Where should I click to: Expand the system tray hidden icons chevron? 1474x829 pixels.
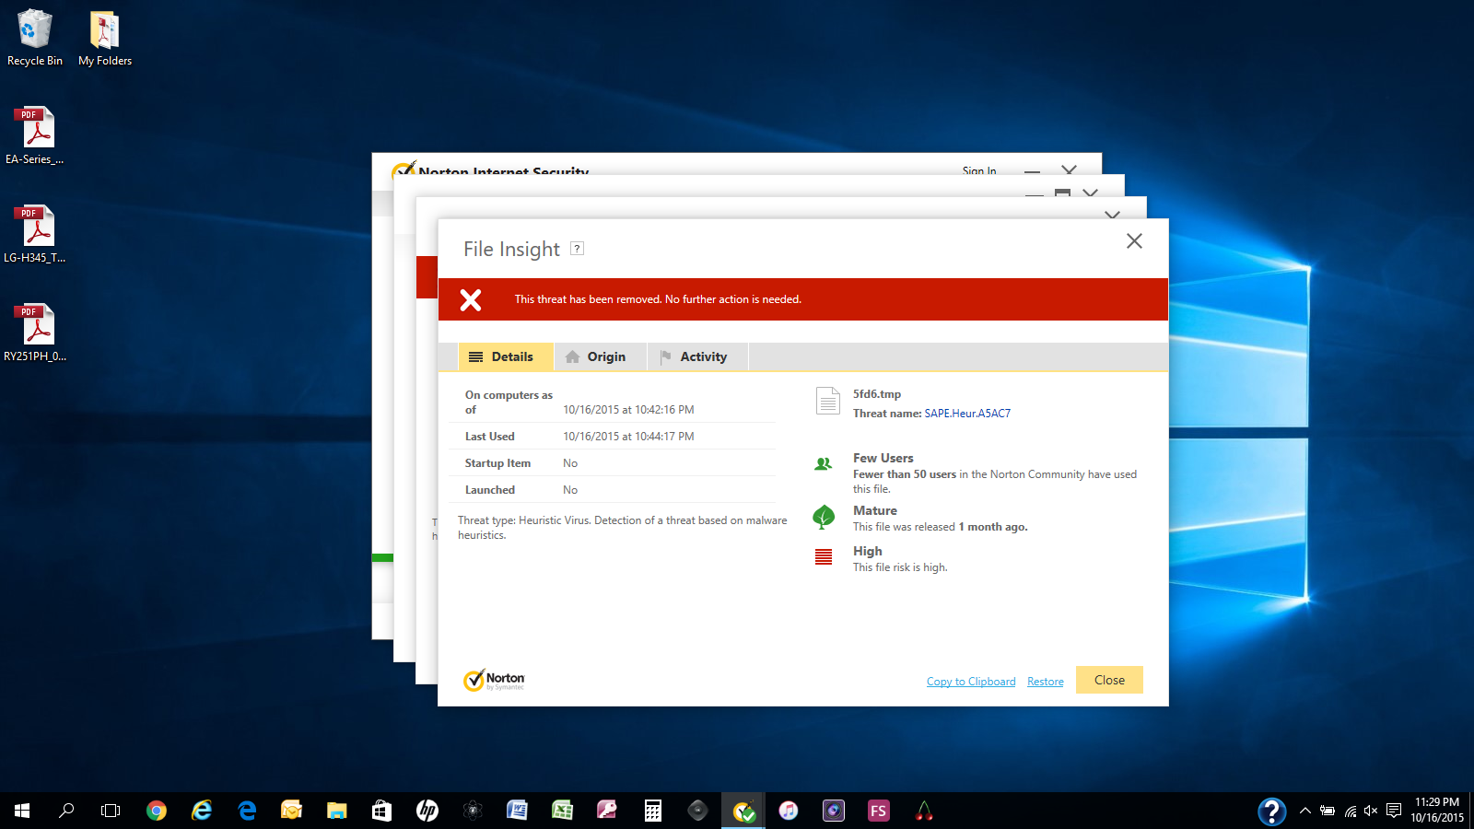tap(1304, 811)
